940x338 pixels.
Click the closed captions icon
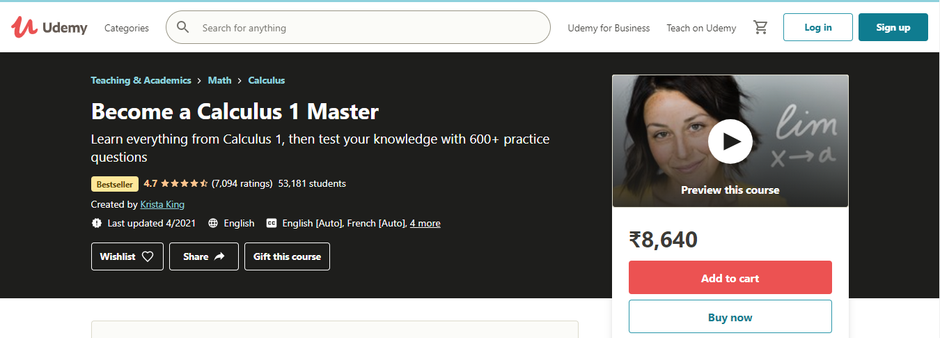(x=272, y=223)
